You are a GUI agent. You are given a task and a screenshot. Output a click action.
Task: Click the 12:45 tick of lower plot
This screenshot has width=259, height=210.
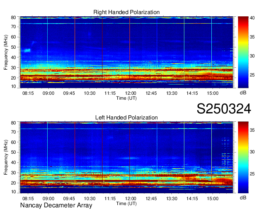coord(151,199)
